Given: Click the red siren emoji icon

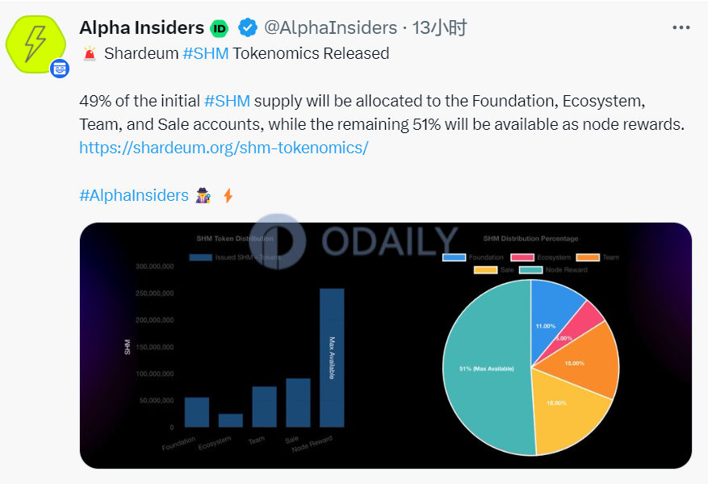Looking at the screenshot, I should (90, 54).
